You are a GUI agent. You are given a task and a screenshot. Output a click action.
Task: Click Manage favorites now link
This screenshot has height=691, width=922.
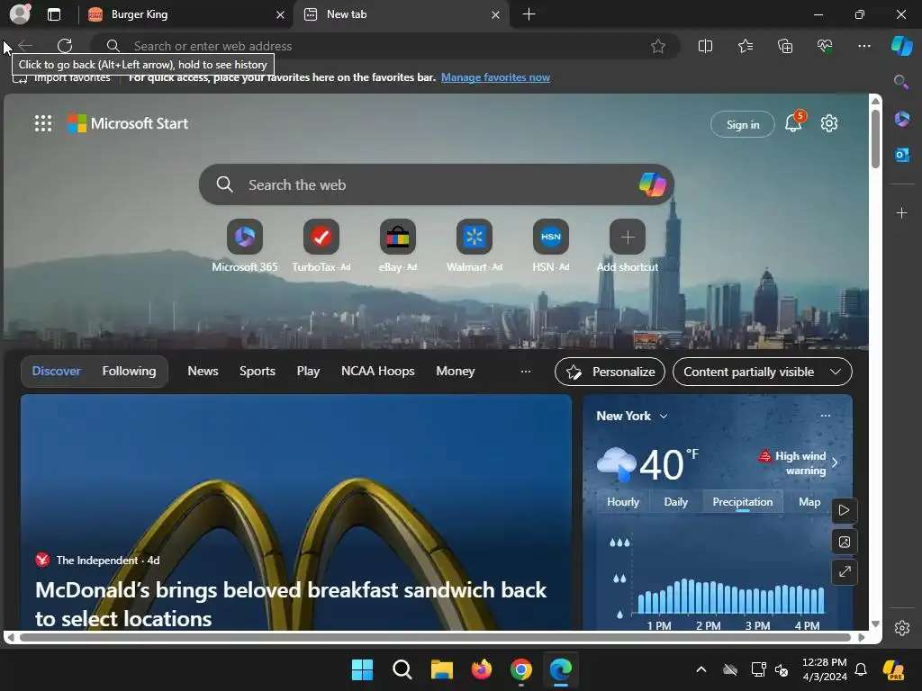(x=495, y=77)
